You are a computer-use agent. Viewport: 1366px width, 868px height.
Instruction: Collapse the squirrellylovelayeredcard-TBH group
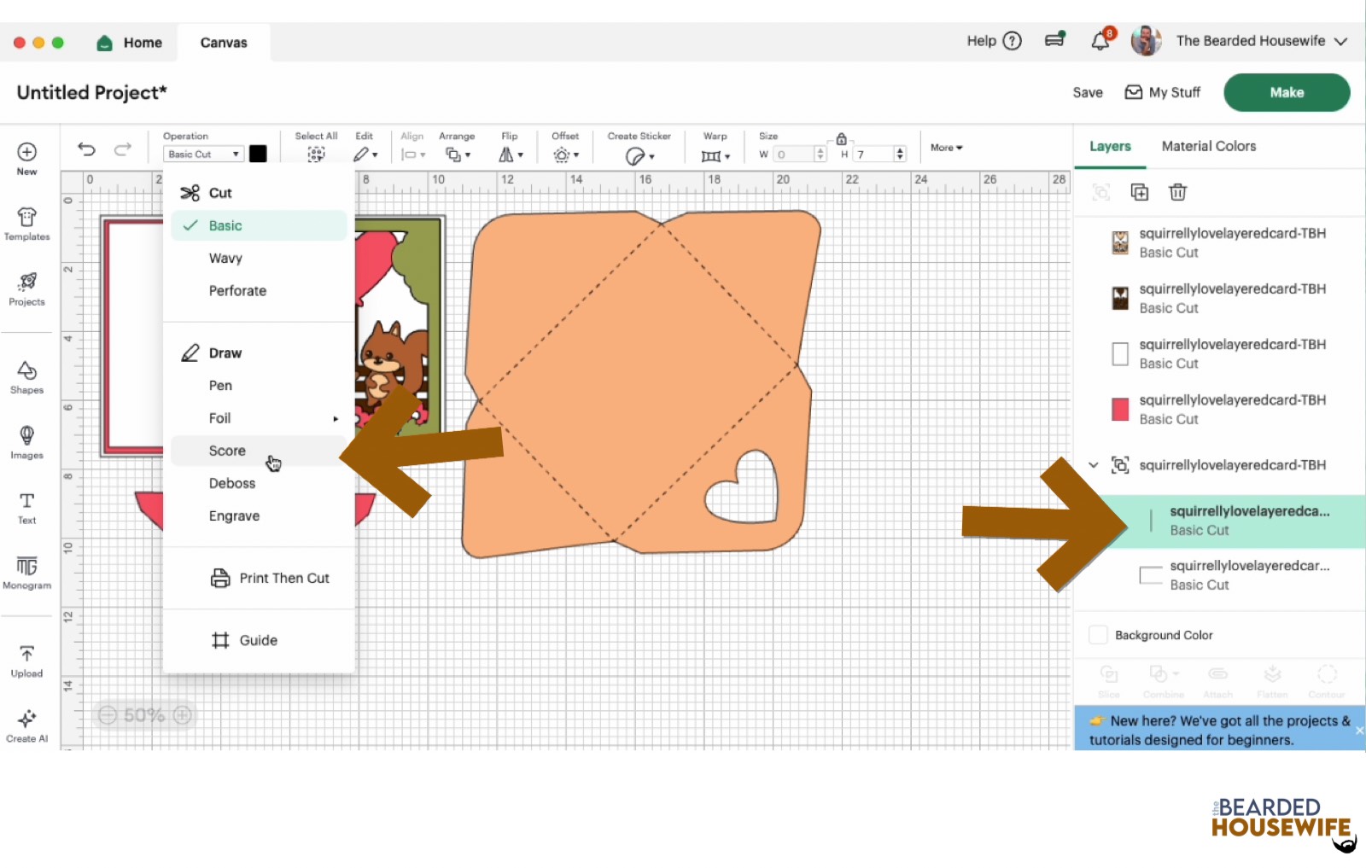(1094, 465)
